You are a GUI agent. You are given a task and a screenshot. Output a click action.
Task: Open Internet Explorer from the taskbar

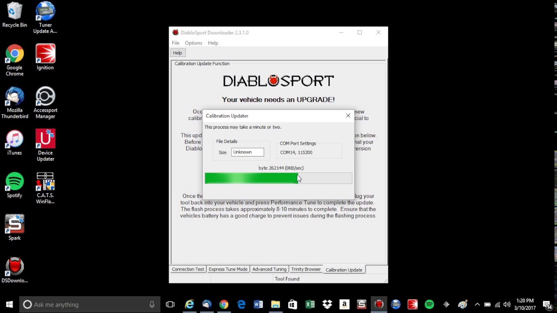point(189,304)
